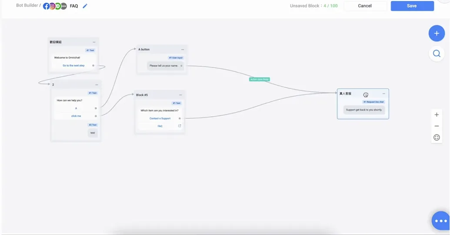Click the Save button
The image size is (450, 235).
[x=412, y=6]
